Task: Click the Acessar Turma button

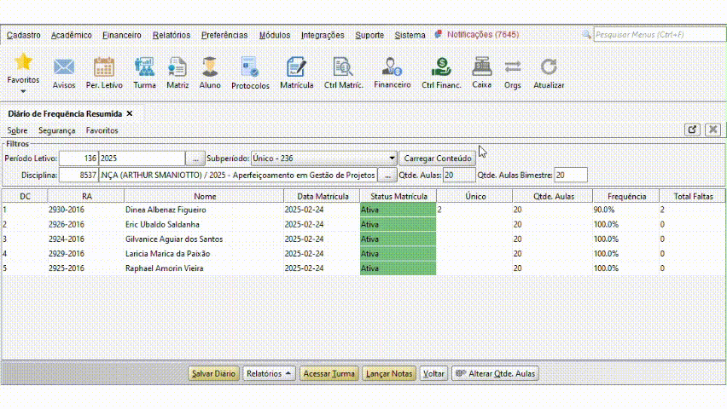Action: (x=329, y=373)
